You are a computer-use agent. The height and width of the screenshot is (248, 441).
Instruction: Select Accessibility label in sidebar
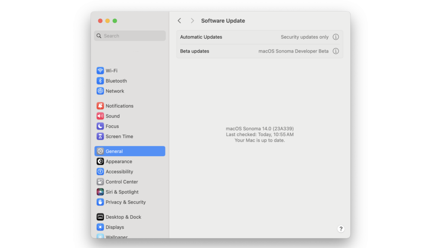tap(119, 171)
